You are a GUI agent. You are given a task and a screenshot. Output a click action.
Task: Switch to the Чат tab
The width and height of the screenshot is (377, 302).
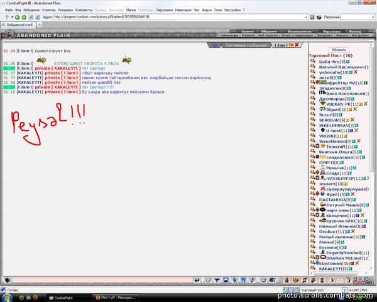(x=214, y=45)
